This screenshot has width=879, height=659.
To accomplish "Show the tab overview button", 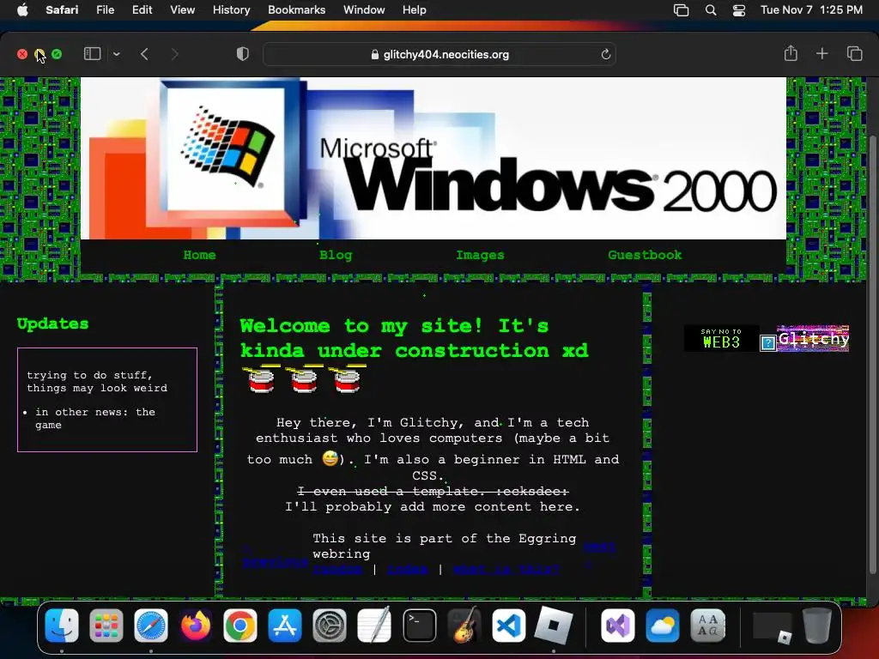I will click(x=854, y=54).
